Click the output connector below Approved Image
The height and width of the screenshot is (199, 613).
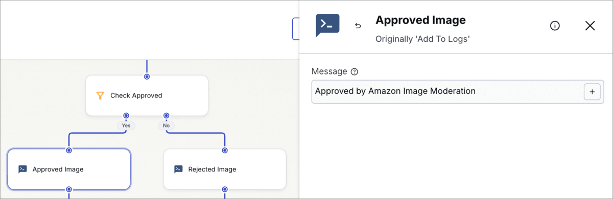click(x=69, y=189)
